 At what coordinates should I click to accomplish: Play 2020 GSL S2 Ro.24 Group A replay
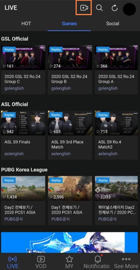click(x=116, y=58)
